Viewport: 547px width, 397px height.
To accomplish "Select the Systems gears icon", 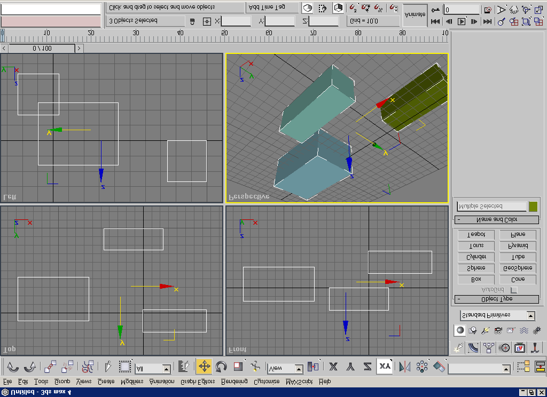I will [537, 330].
